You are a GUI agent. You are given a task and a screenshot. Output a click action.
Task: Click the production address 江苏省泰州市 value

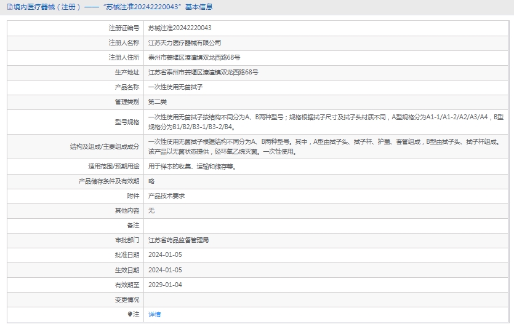203,73
